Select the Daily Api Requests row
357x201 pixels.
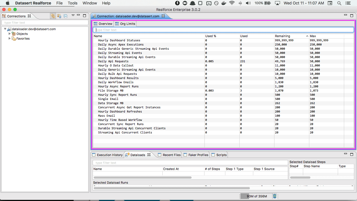point(223,61)
